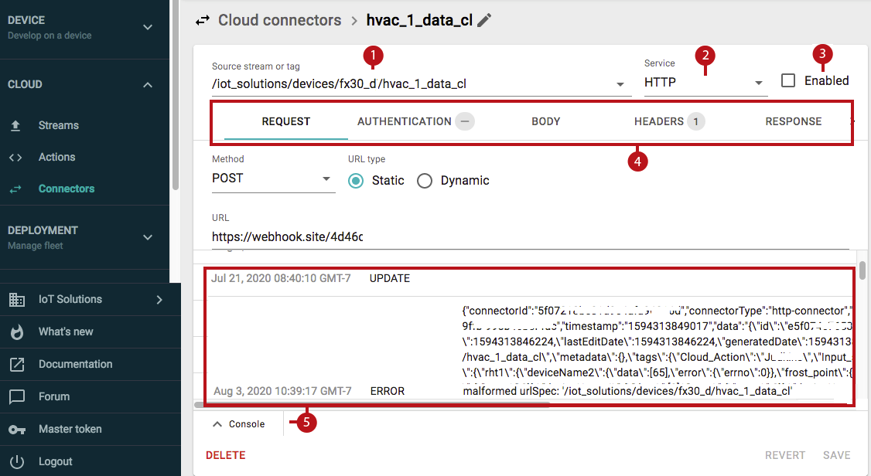Expand the DEPLOYMENT section
The width and height of the screenshot is (871, 476).
147,237
